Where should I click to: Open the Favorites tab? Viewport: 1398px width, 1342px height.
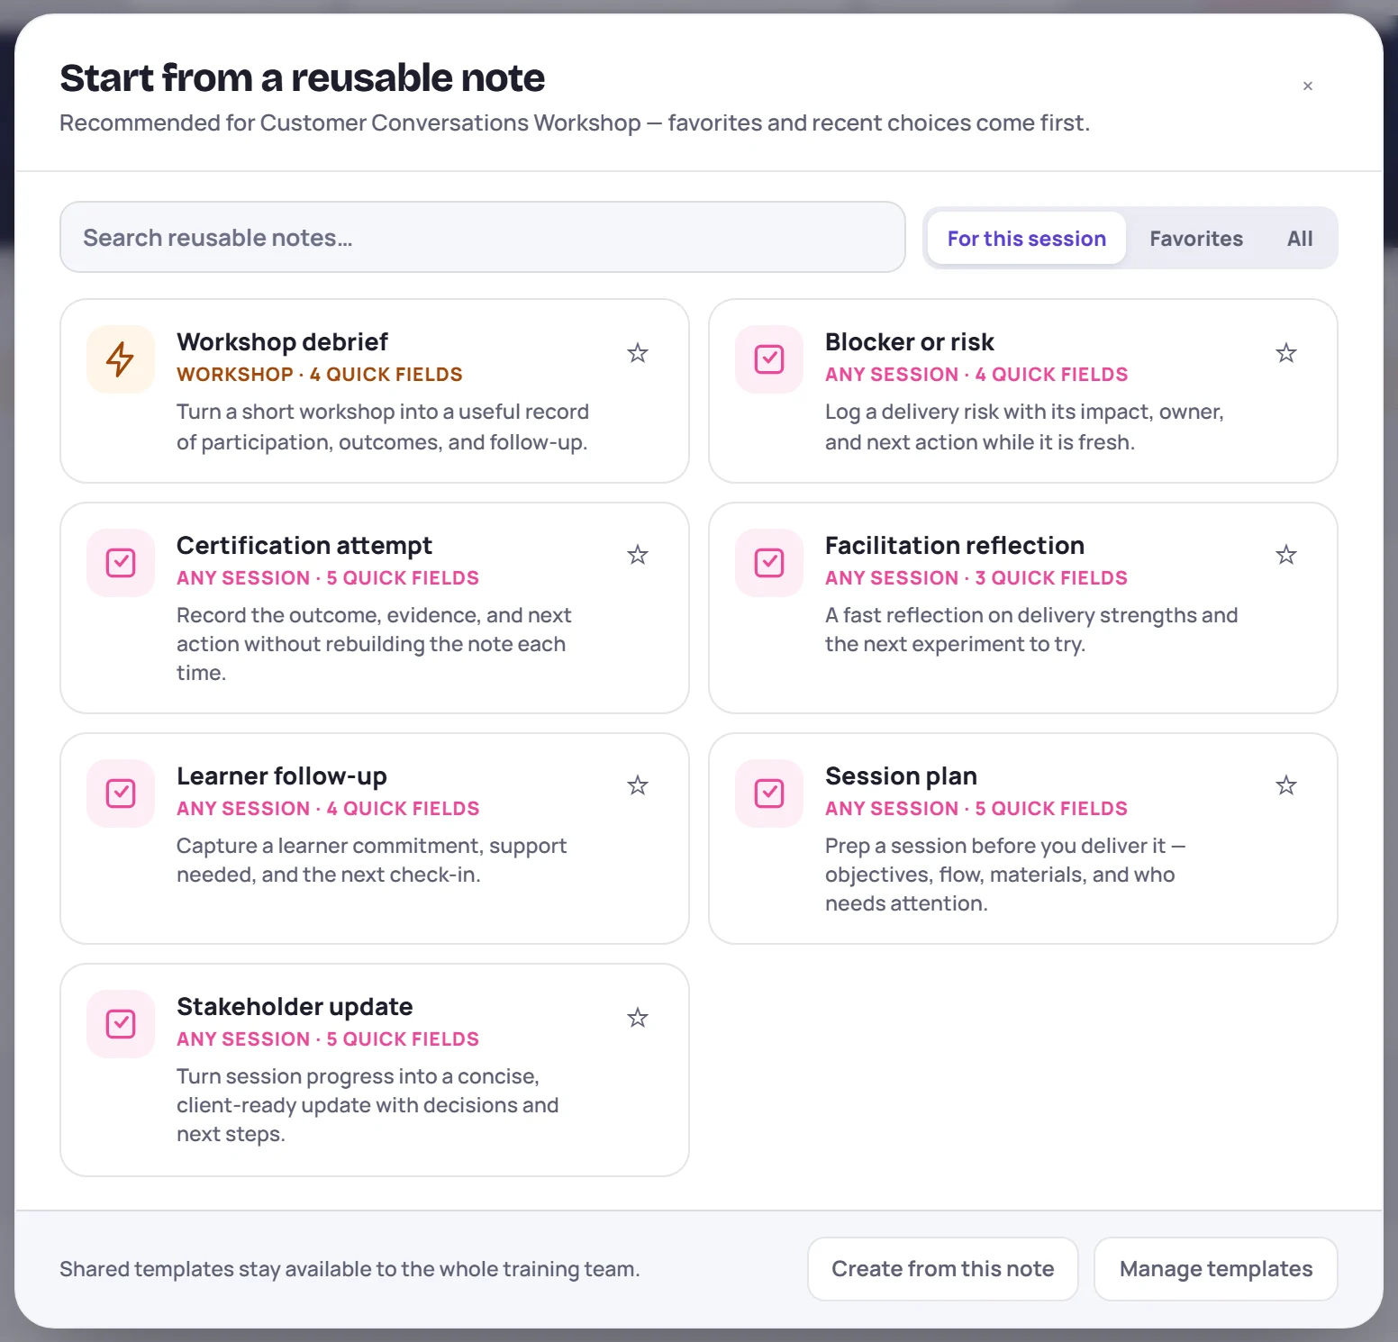coord(1196,239)
